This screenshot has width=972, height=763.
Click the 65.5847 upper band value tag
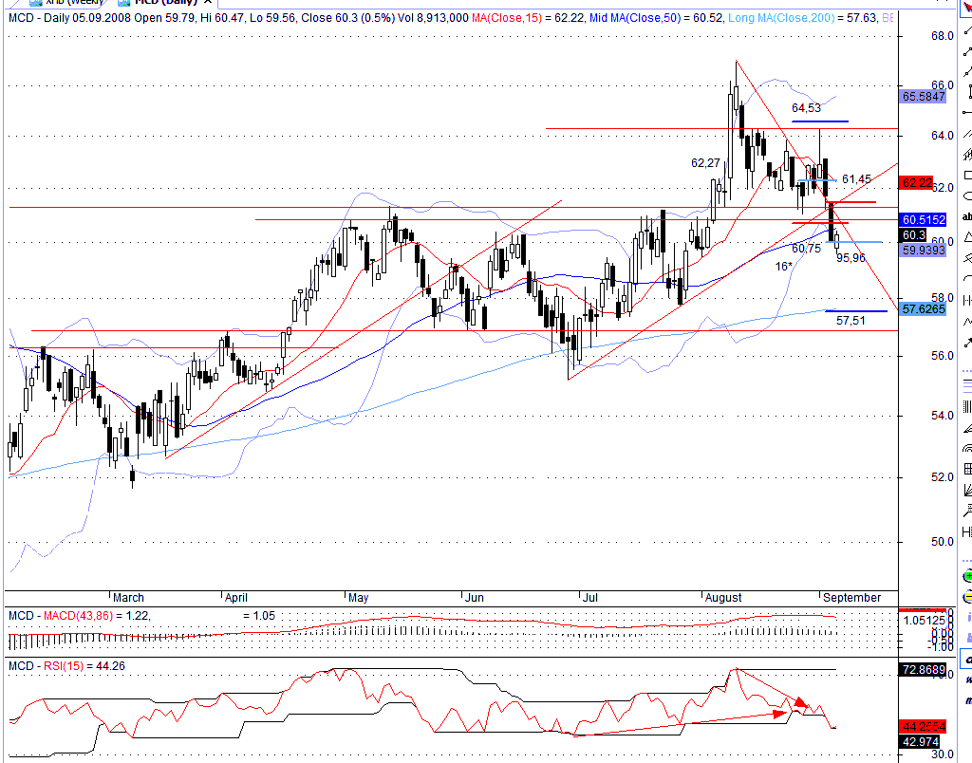point(923,96)
